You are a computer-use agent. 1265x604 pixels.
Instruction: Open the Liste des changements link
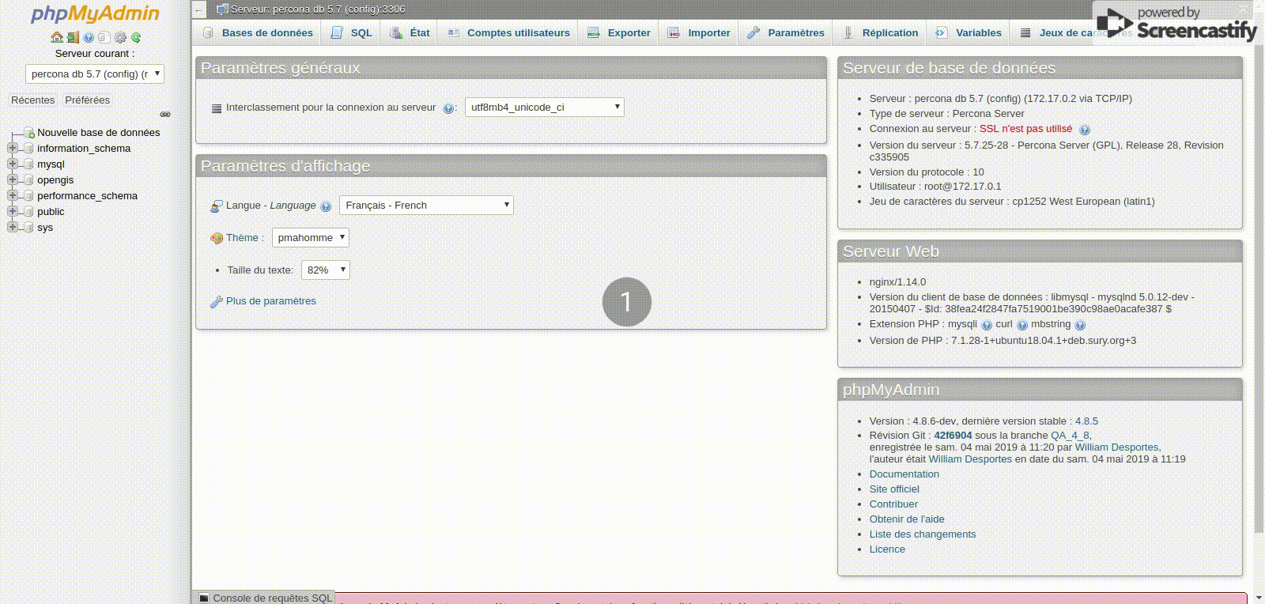[923, 534]
